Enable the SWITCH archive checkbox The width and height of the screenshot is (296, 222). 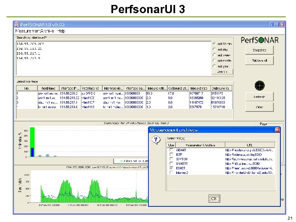point(171,159)
